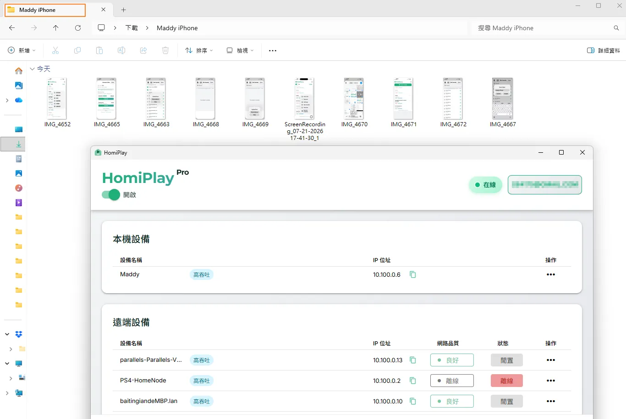Click 良好 network quality for baitingiandeMBP.lan
Image resolution: width=626 pixels, height=419 pixels.
click(452, 401)
